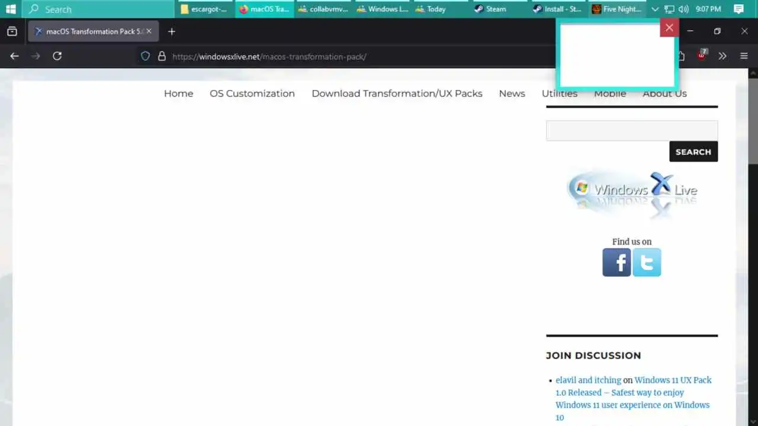Open the About Us menu item
This screenshot has height=426, width=758.
pyautogui.click(x=664, y=93)
